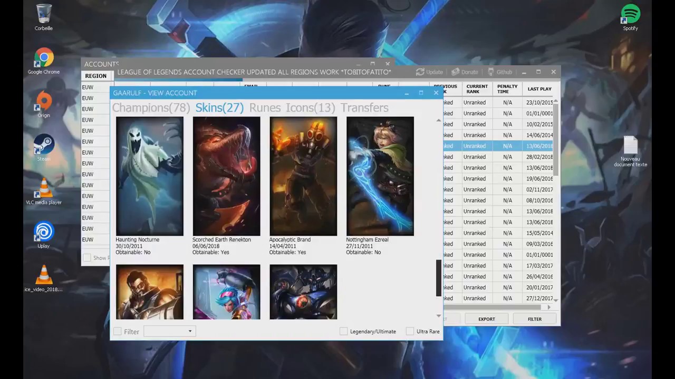Launch Origin from the desktop

coord(44,104)
